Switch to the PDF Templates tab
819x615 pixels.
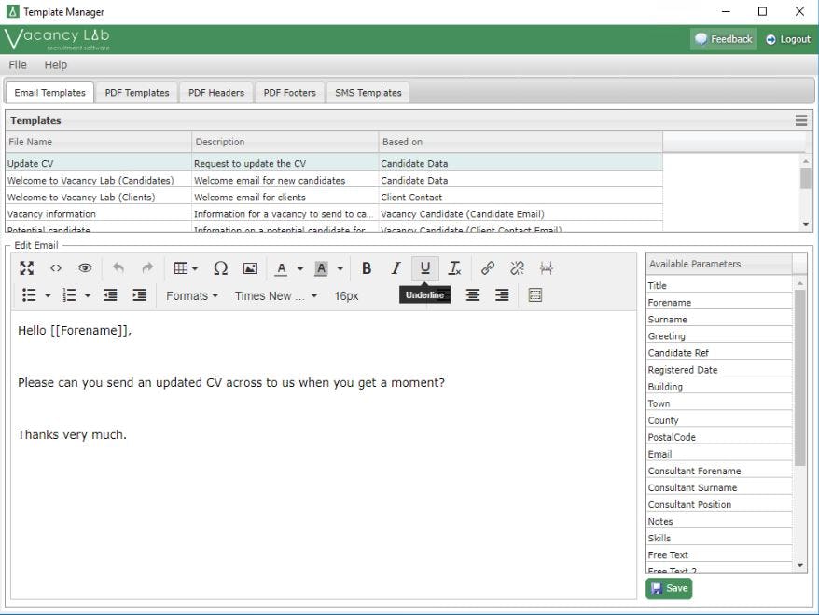click(136, 92)
